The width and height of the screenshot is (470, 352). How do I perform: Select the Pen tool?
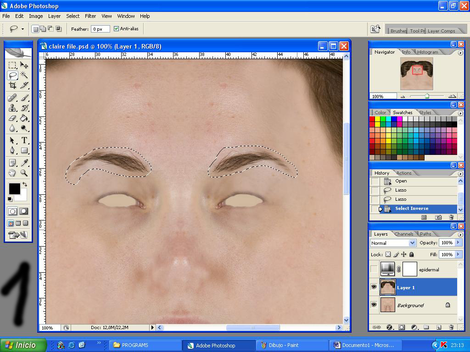[12, 150]
